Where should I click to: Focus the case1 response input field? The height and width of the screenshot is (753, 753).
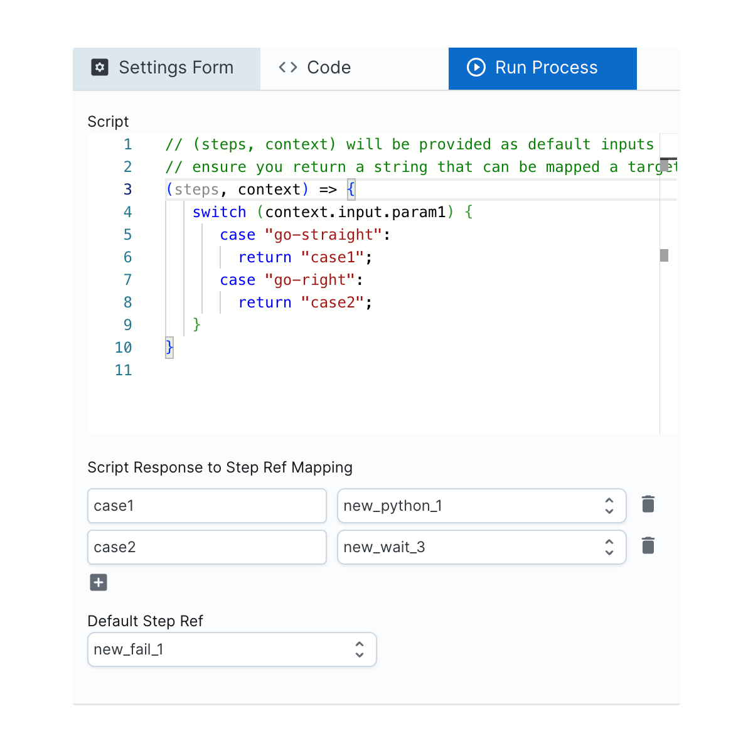(x=206, y=506)
